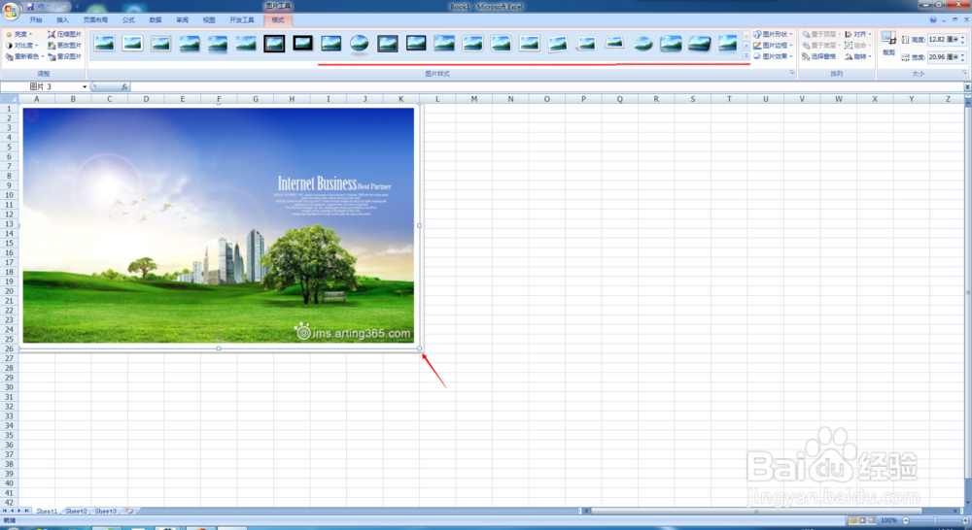972x530 pixels.
Task: Switch to the 数据 tab
Action: tap(155, 19)
